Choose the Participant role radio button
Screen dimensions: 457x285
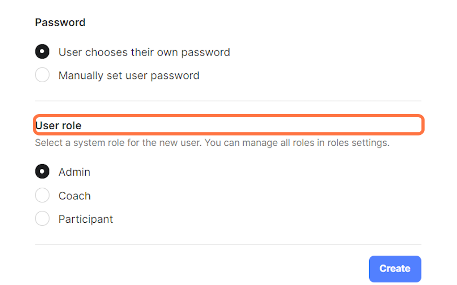[x=42, y=219]
